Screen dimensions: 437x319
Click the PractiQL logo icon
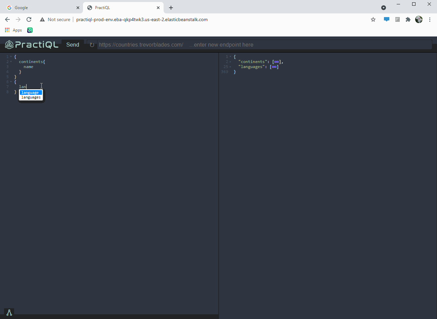click(9, 45)
